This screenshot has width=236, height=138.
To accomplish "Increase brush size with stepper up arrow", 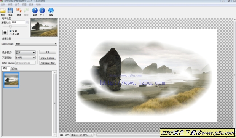I will tap(27, 21).
